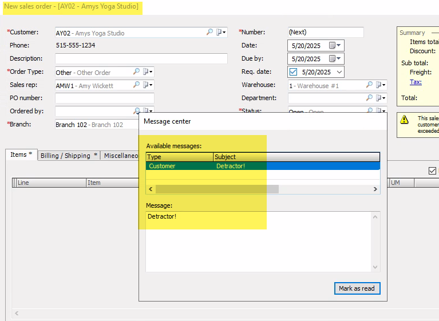Click the Branch field Branch 102
This screenshot has height=321, width=439.
[x=97, y=125]
